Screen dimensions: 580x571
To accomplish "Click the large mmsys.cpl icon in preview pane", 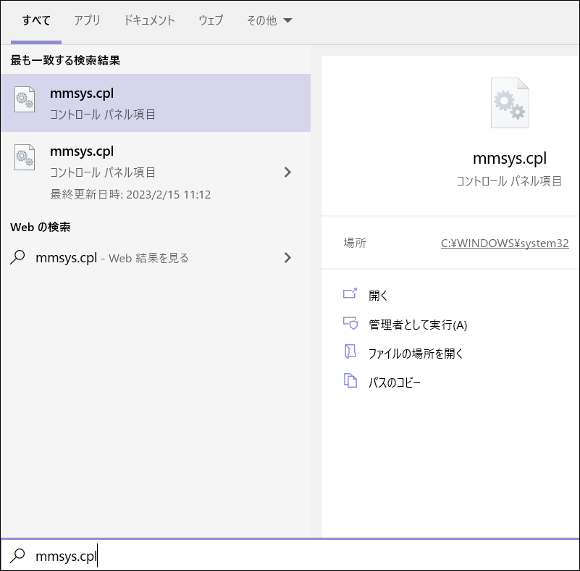I will 510,104.
